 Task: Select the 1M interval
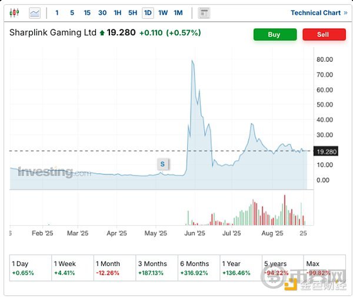(x=178, y=13)
